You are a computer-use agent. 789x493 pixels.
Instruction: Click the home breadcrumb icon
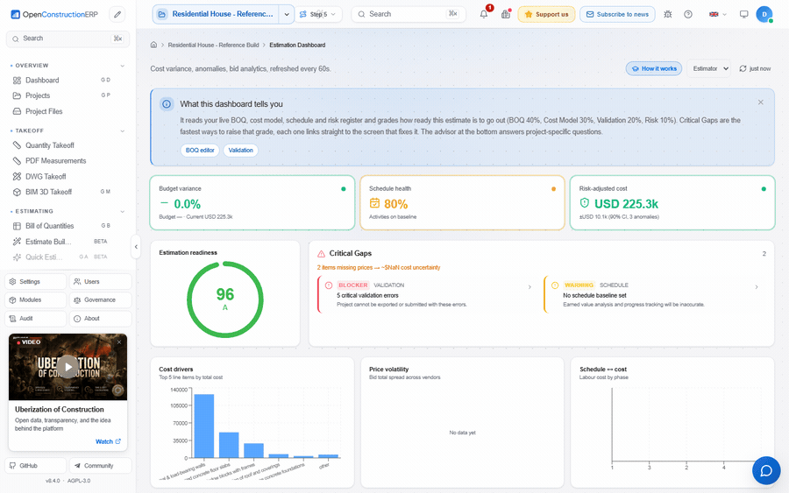pyautogui.click(x=153, y=45)
